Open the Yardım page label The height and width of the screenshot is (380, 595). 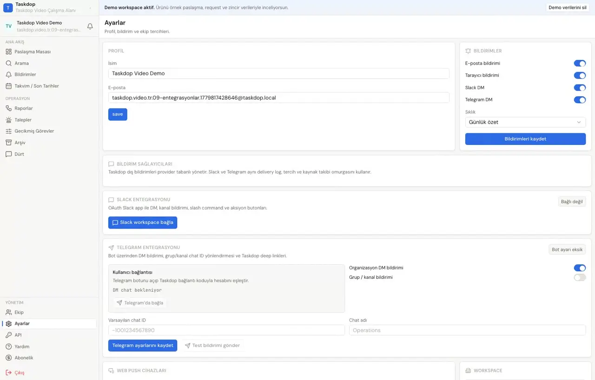pyautogui.click(x=22, y=347)
